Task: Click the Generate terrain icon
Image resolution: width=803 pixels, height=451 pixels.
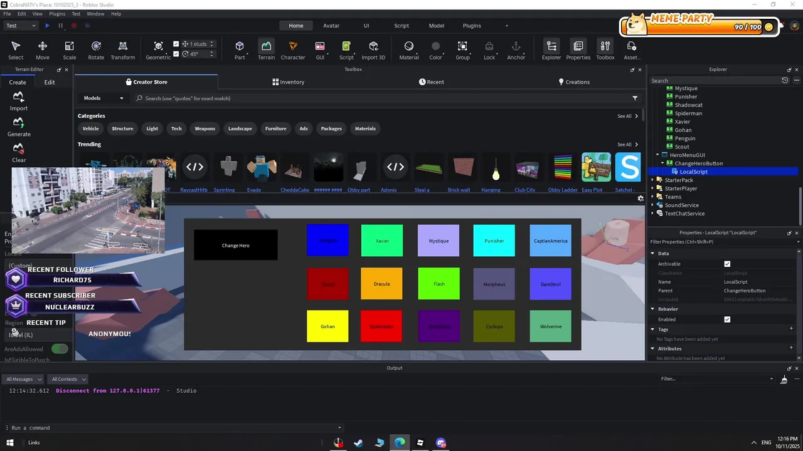Action: pos(19,127)
